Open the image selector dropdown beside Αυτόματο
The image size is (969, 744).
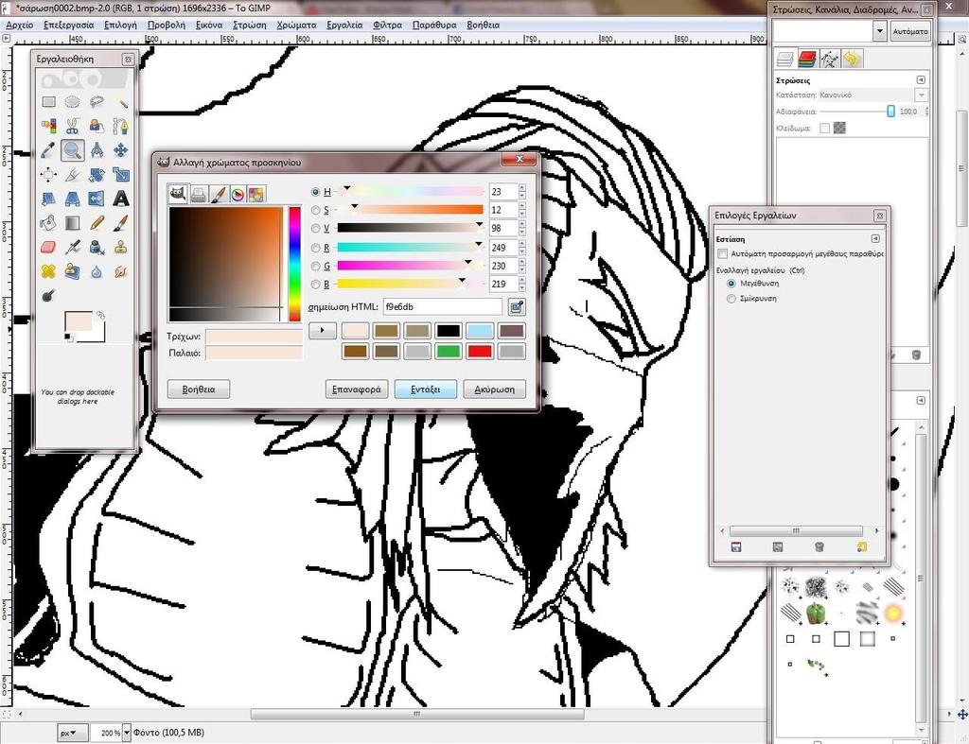click(x=880, y=31)
